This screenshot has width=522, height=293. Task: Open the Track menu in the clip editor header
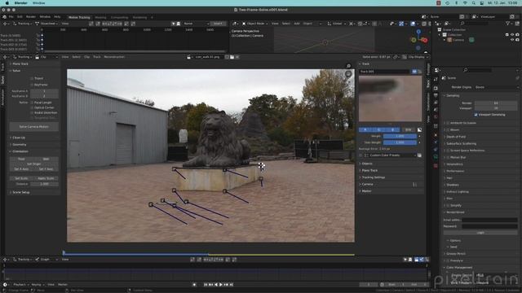click(96, 57)
